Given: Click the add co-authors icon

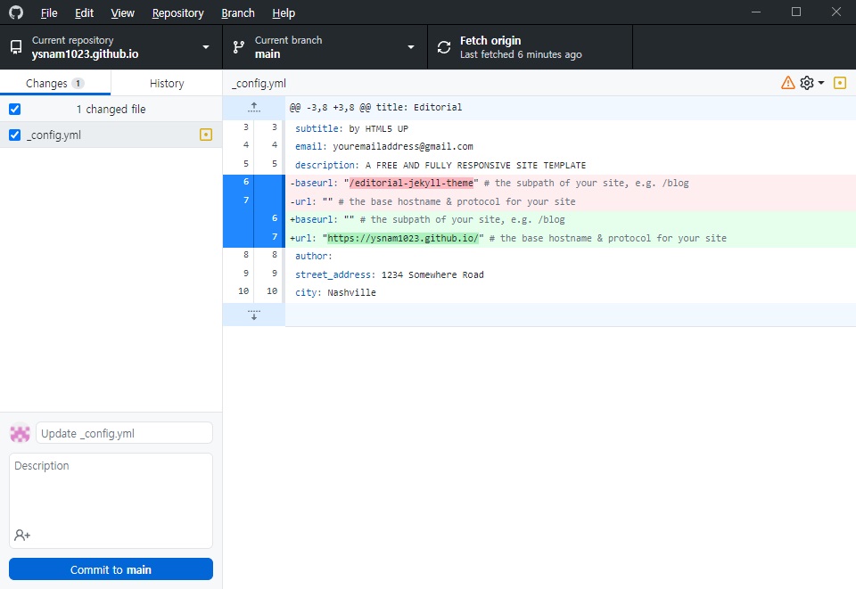Looking at the screenshot, I should pos(22,535).
